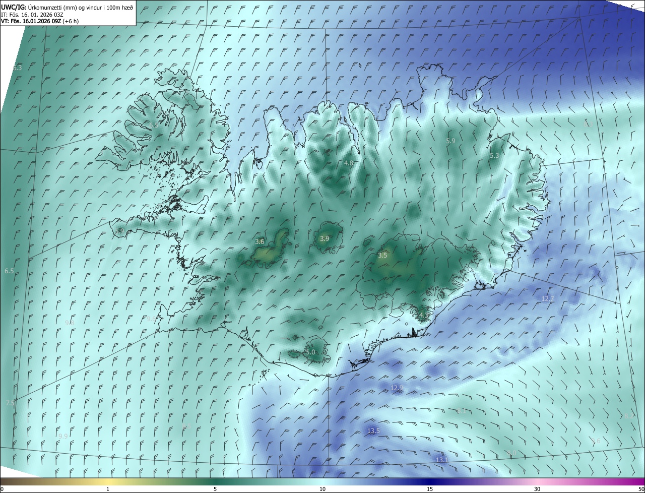Click the "30" tick on the colour scale
The image size is (645, 493).
(537, 489)
